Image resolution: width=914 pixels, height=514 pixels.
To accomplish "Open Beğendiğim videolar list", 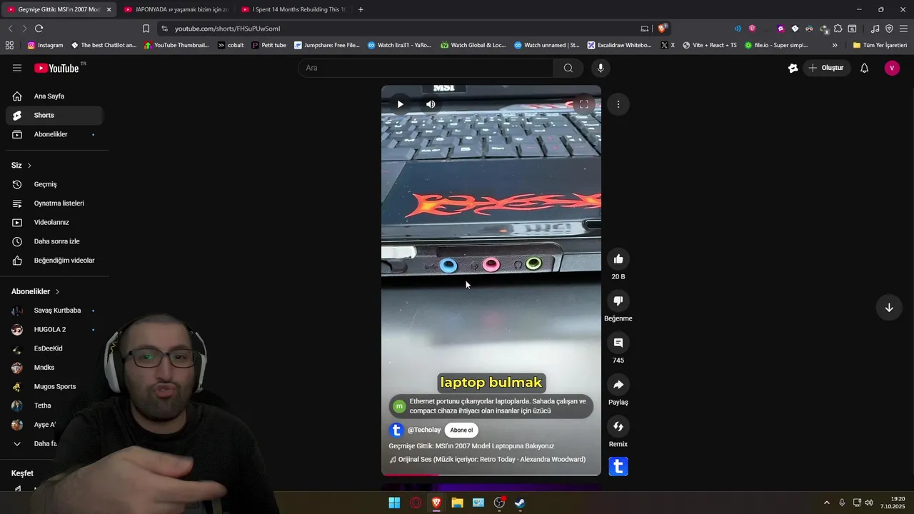I will 54,261.
